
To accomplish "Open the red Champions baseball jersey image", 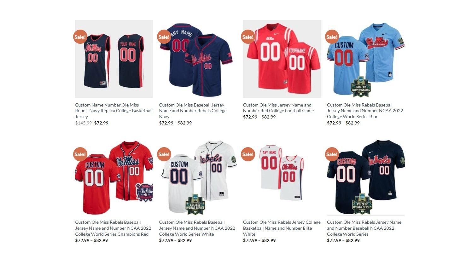I will coord(114,176).
